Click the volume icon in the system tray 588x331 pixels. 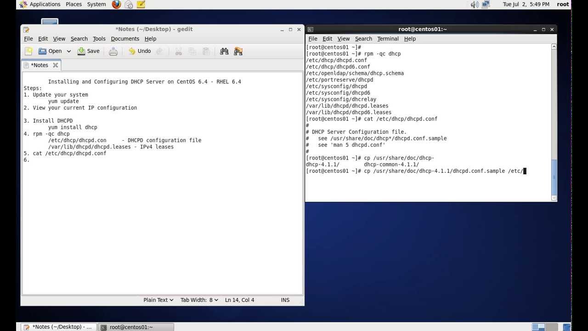474,4
